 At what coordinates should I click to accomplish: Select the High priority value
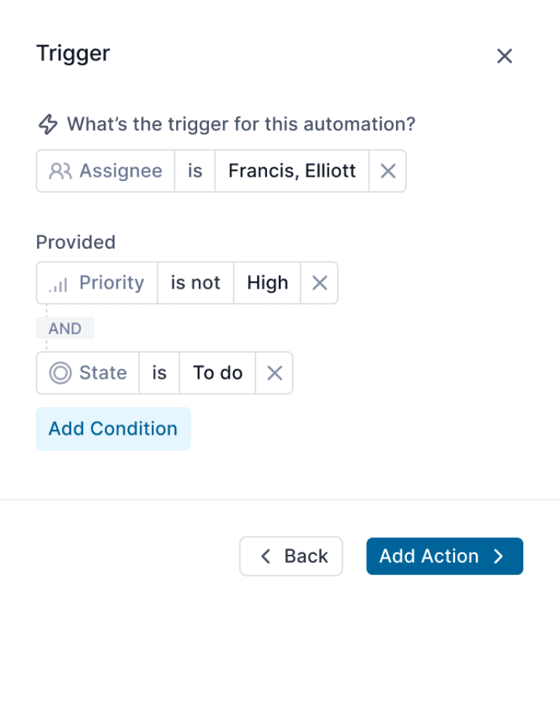click(x=267, y=283)
